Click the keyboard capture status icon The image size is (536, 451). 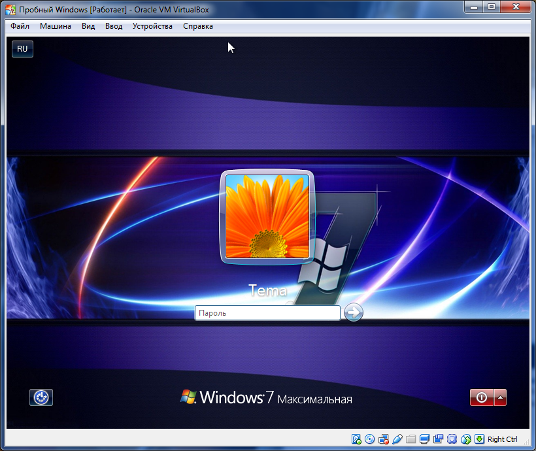(479, 439)
